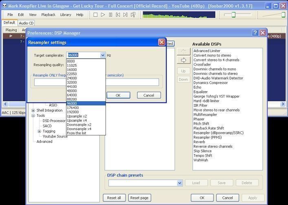Click the right arrow remove DSP button
Viewport: 288px width, 205px height.
pyautogui.click(x=183, y=60)
